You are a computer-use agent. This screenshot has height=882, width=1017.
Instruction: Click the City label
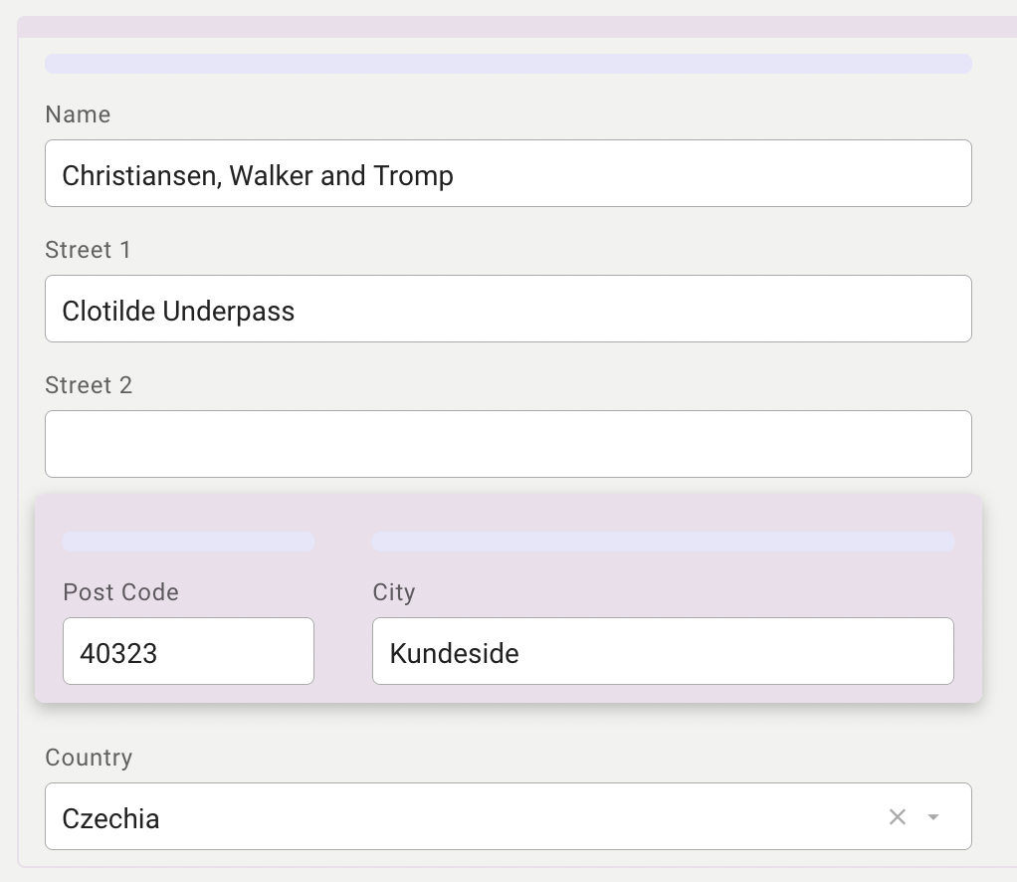point(393,592)
